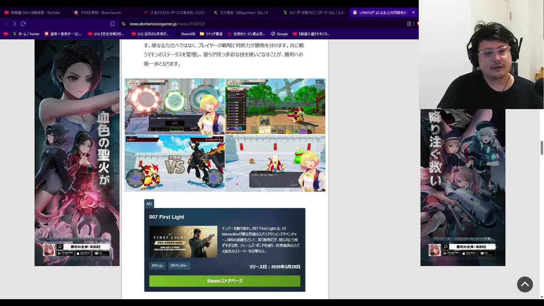The image size is (544, 306).
Task: Click Google Play badge in right NIKKE ad
Action: click(451, 253)
